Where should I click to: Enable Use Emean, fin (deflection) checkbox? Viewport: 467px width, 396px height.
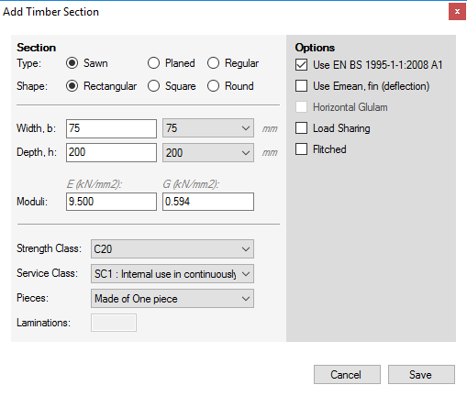pyautogui.click(x=301, y=86)
